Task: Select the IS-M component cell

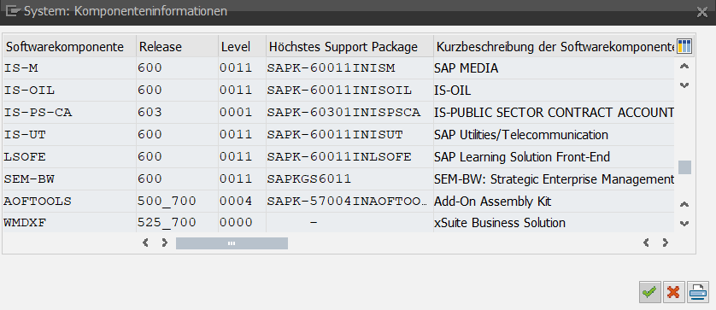Action: point(69,68)
